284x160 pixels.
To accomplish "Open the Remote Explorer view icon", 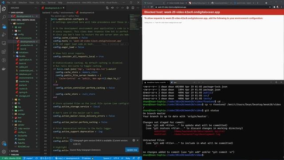I will (x=4, y=43).
